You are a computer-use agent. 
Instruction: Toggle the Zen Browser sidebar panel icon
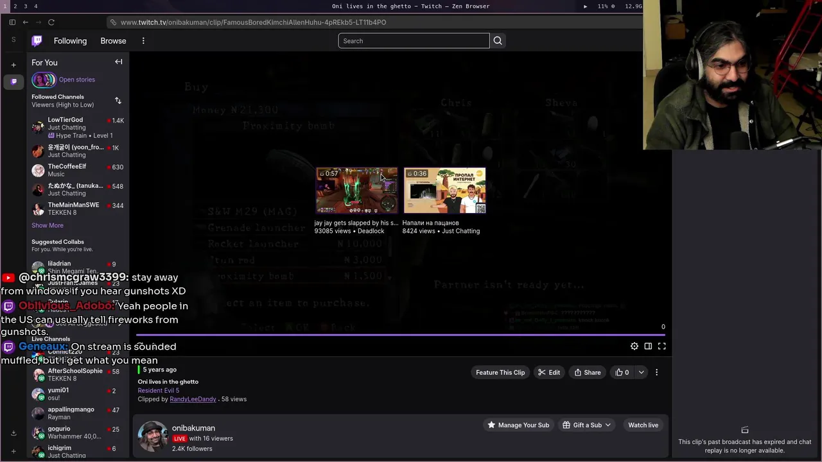12,22
